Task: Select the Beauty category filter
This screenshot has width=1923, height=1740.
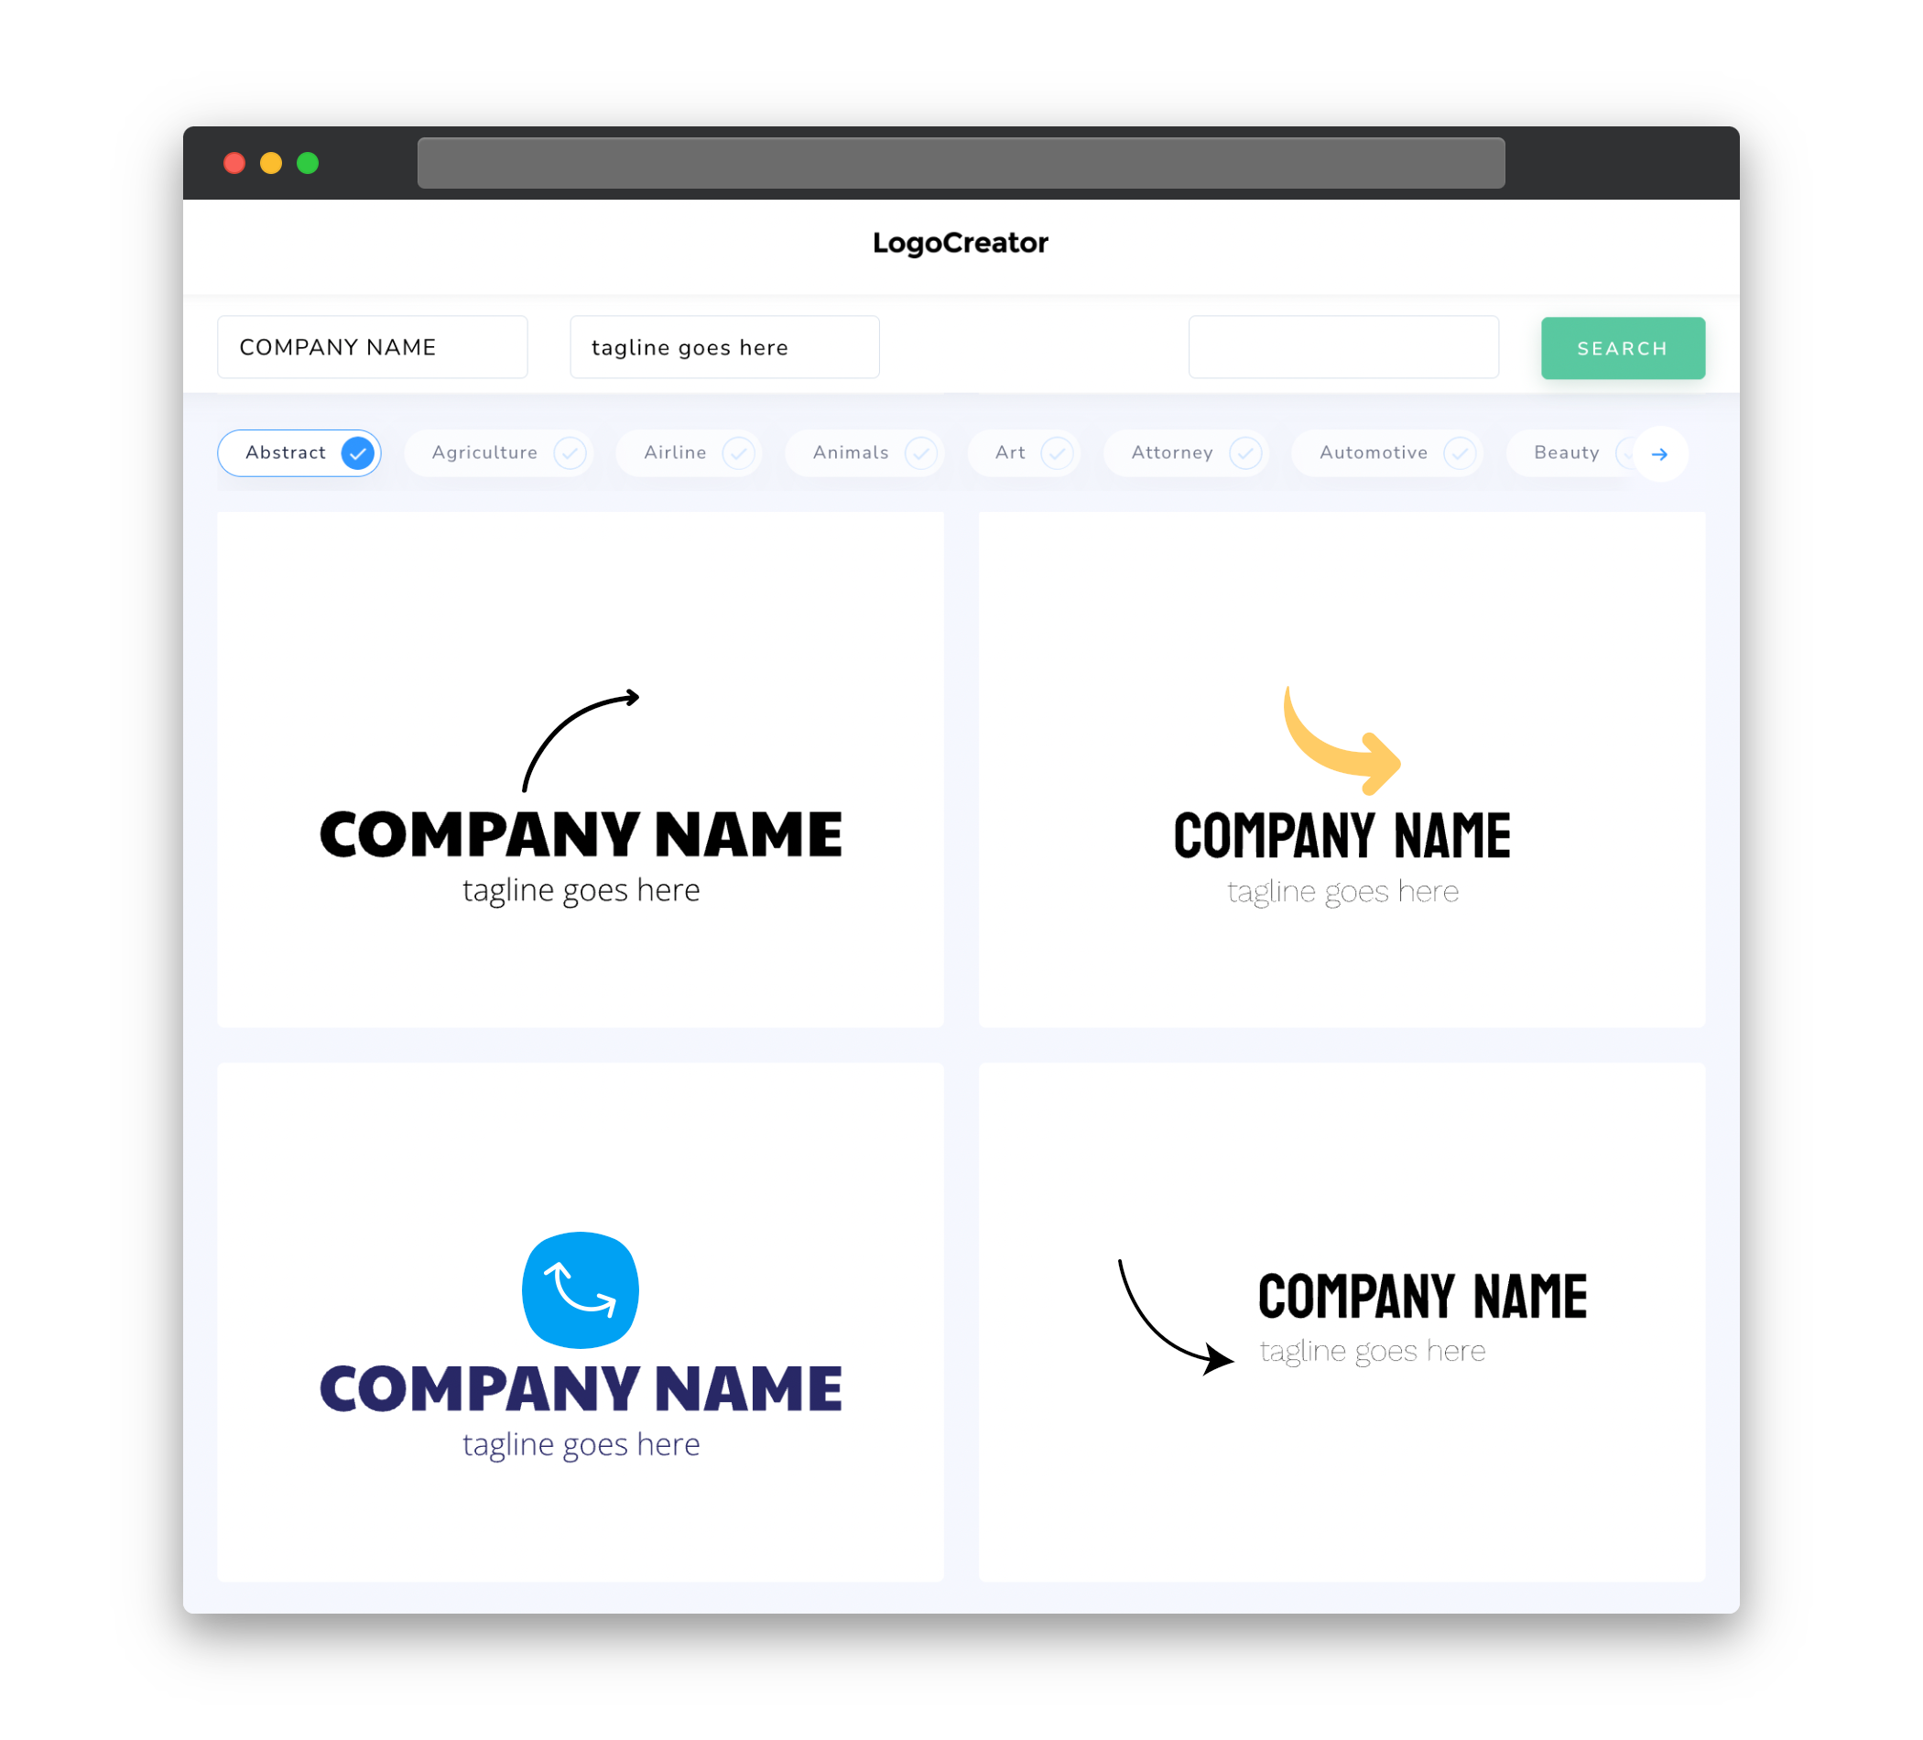Action: 1566,452
